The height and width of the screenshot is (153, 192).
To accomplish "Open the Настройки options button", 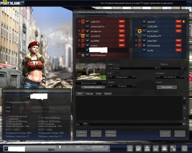I will coord(167,87).
